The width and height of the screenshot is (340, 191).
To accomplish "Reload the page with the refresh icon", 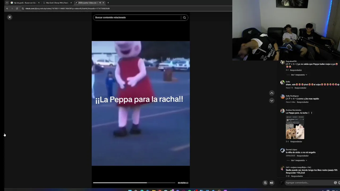I will click(17, 8).
